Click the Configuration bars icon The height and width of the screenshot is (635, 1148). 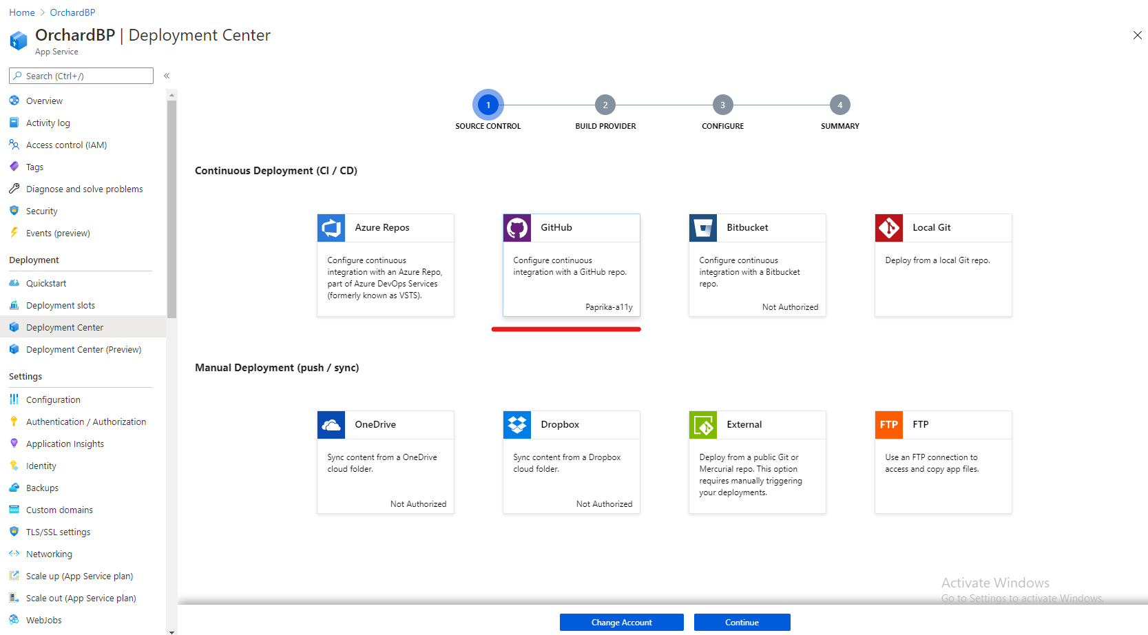(x=14, y=399)
